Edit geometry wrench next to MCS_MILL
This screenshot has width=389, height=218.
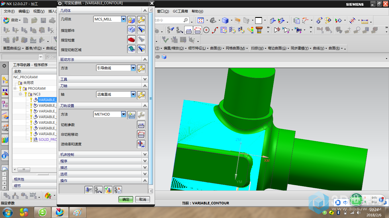coord(141,20)
